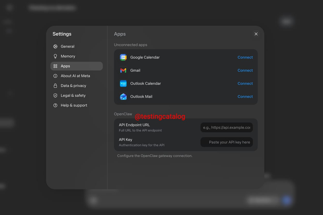Screen dimensions: 323x215
Task: Click the blue send icon at bottom right
Action: click(286, 200)
